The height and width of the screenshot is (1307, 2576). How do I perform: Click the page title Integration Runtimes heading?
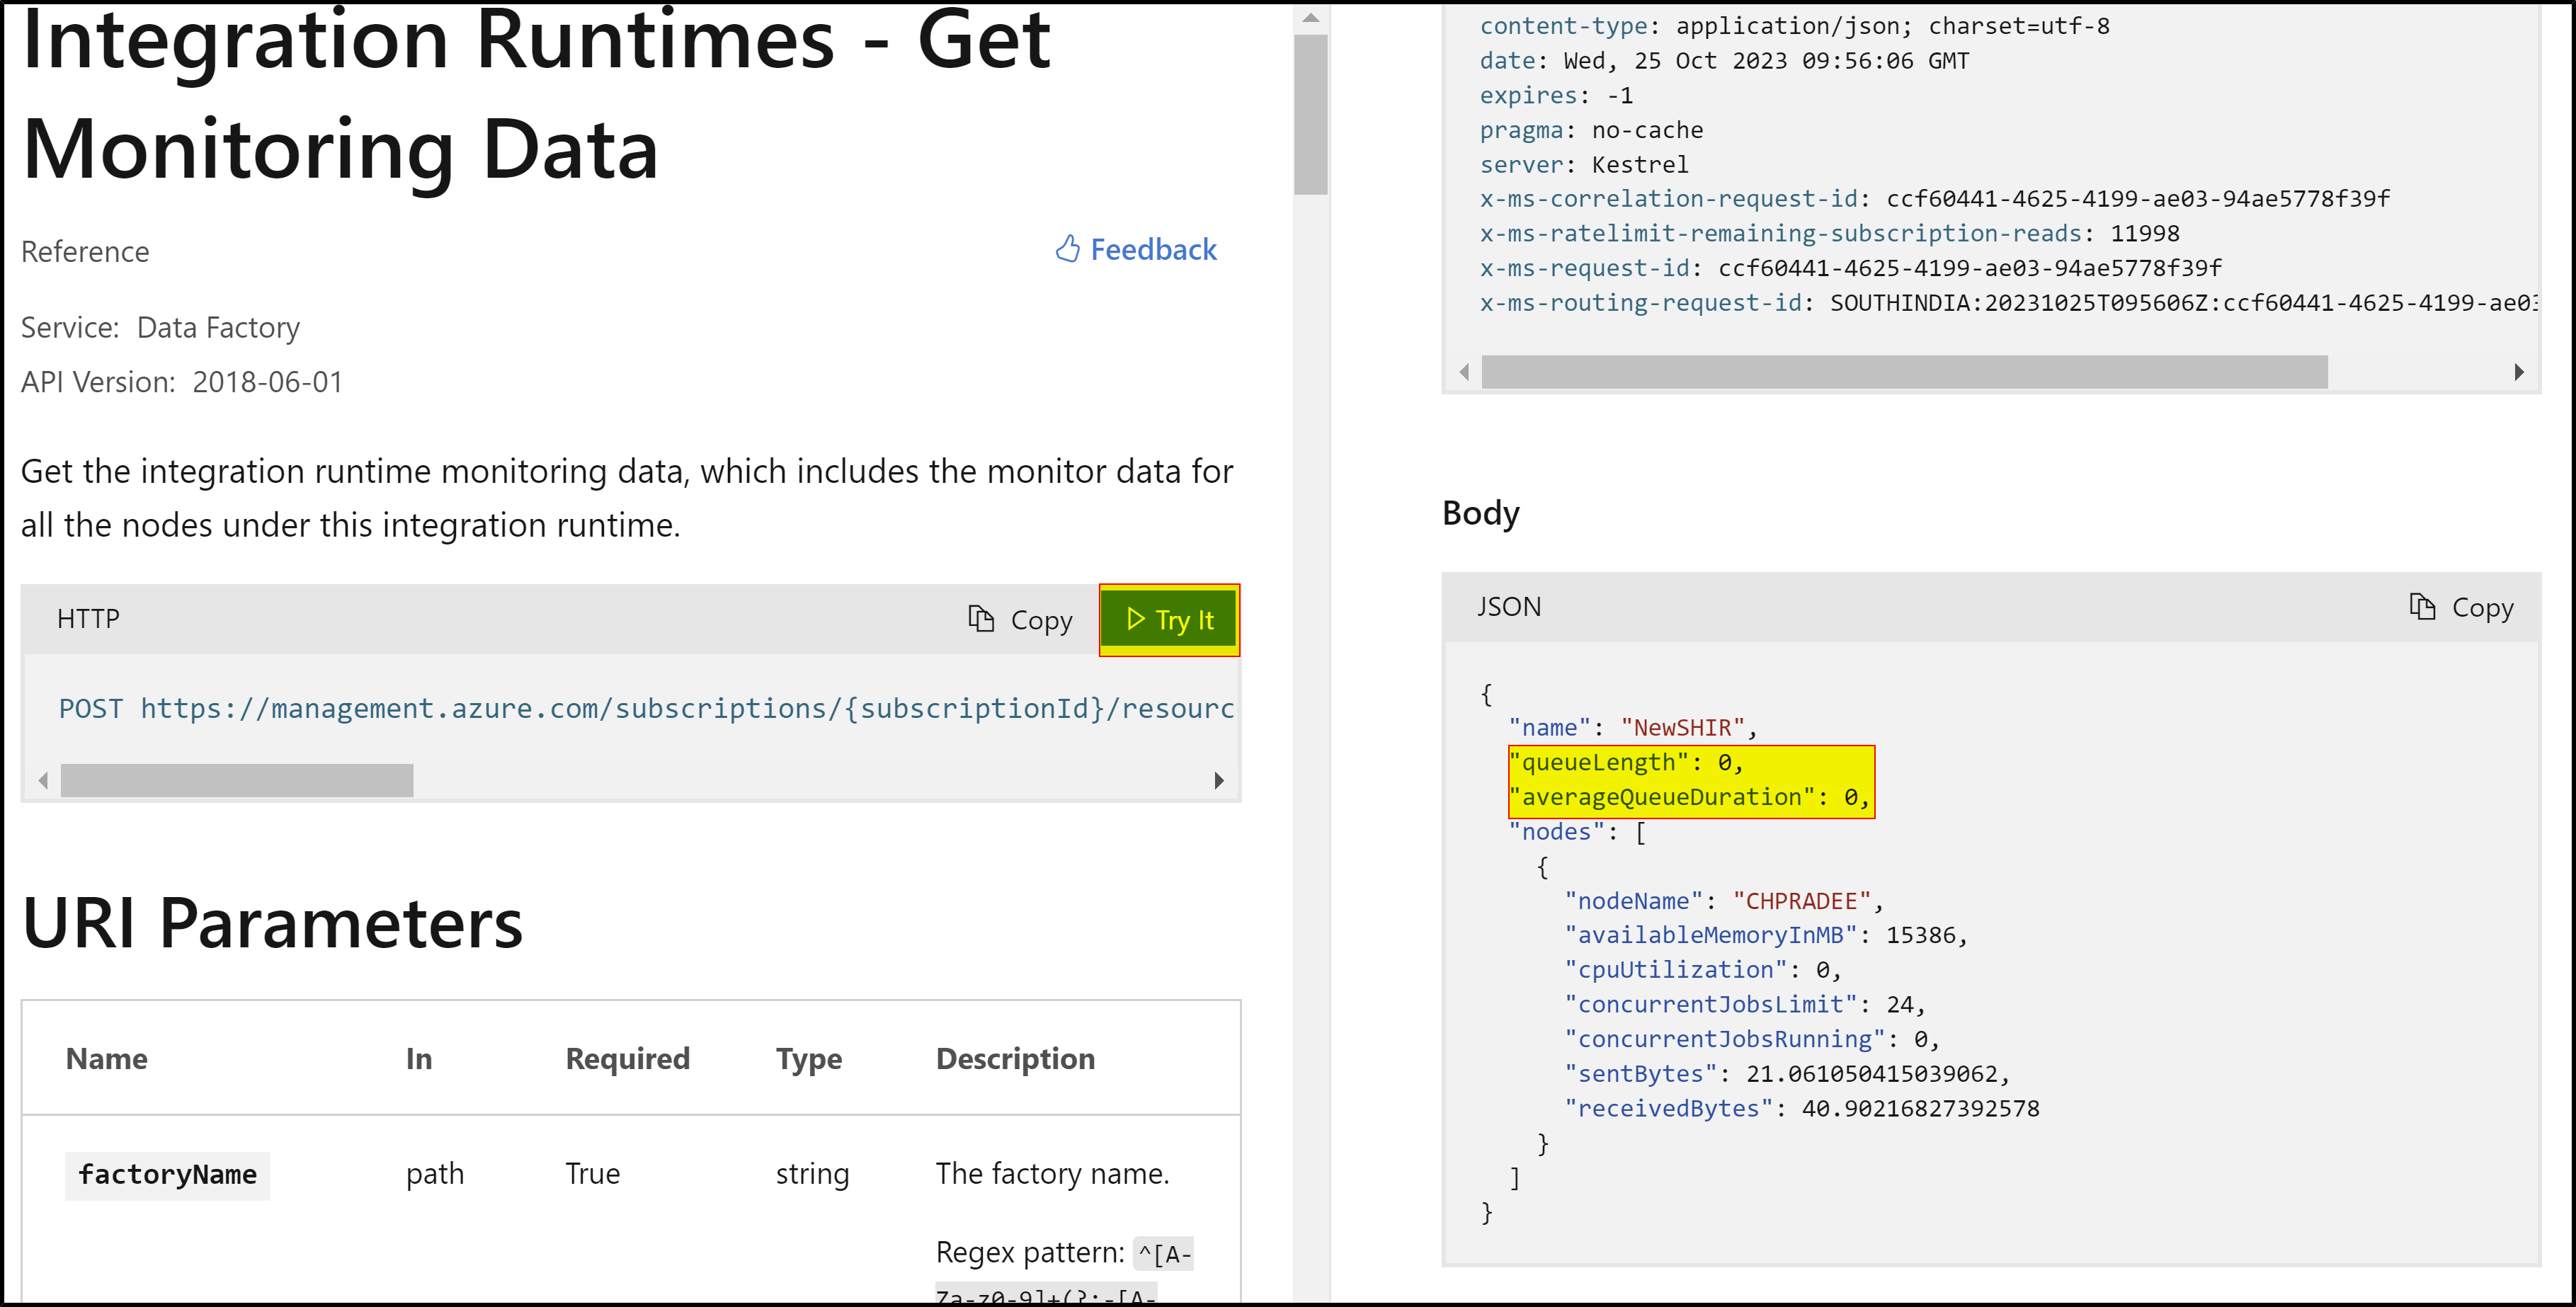(x=536, y=94)
